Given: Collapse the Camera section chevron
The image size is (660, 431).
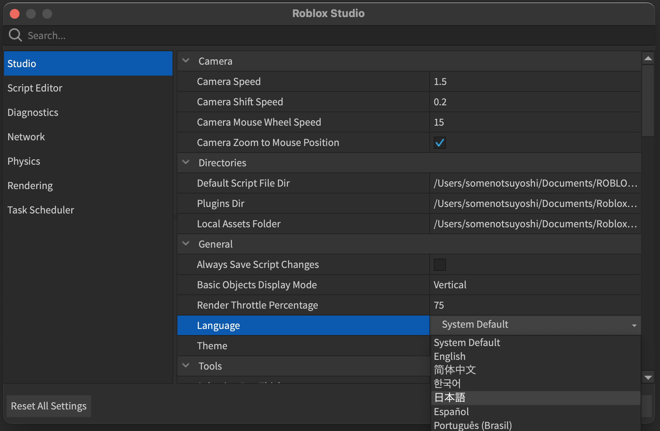Looking at the screenshot, I should 186,61.
